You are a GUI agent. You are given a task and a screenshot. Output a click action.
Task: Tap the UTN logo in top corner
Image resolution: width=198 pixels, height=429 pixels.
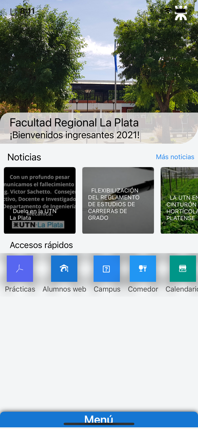[181, 13]
